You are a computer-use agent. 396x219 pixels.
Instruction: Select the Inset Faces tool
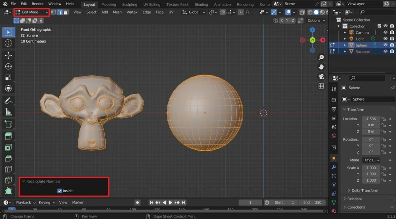pyautogui.click(x=8, y=147)
